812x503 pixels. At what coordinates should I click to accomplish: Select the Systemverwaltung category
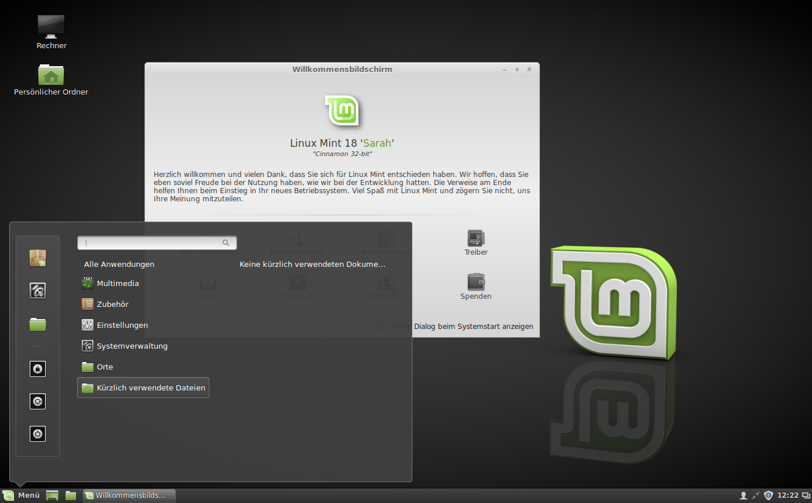tap(132, 346)
